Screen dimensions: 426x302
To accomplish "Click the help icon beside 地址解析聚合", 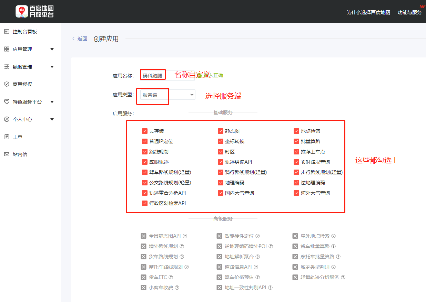I will point(258,257).
